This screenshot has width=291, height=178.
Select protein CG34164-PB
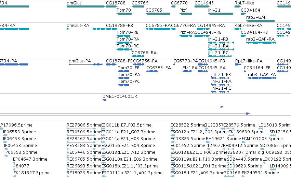pos(245,71)
